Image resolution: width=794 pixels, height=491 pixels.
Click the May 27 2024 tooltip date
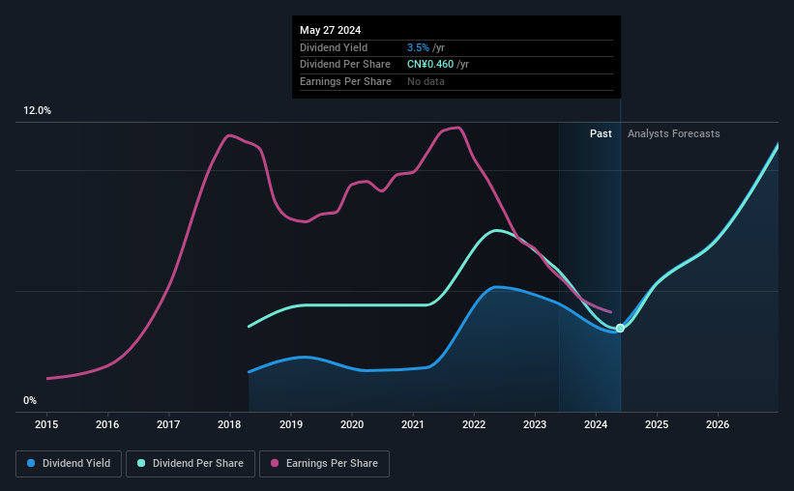coord(330,30)
